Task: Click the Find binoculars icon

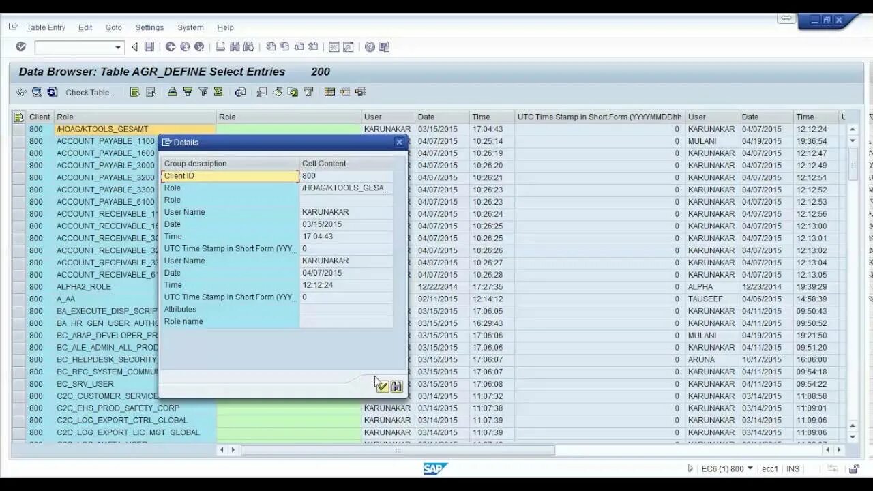Action: point(235,47)
